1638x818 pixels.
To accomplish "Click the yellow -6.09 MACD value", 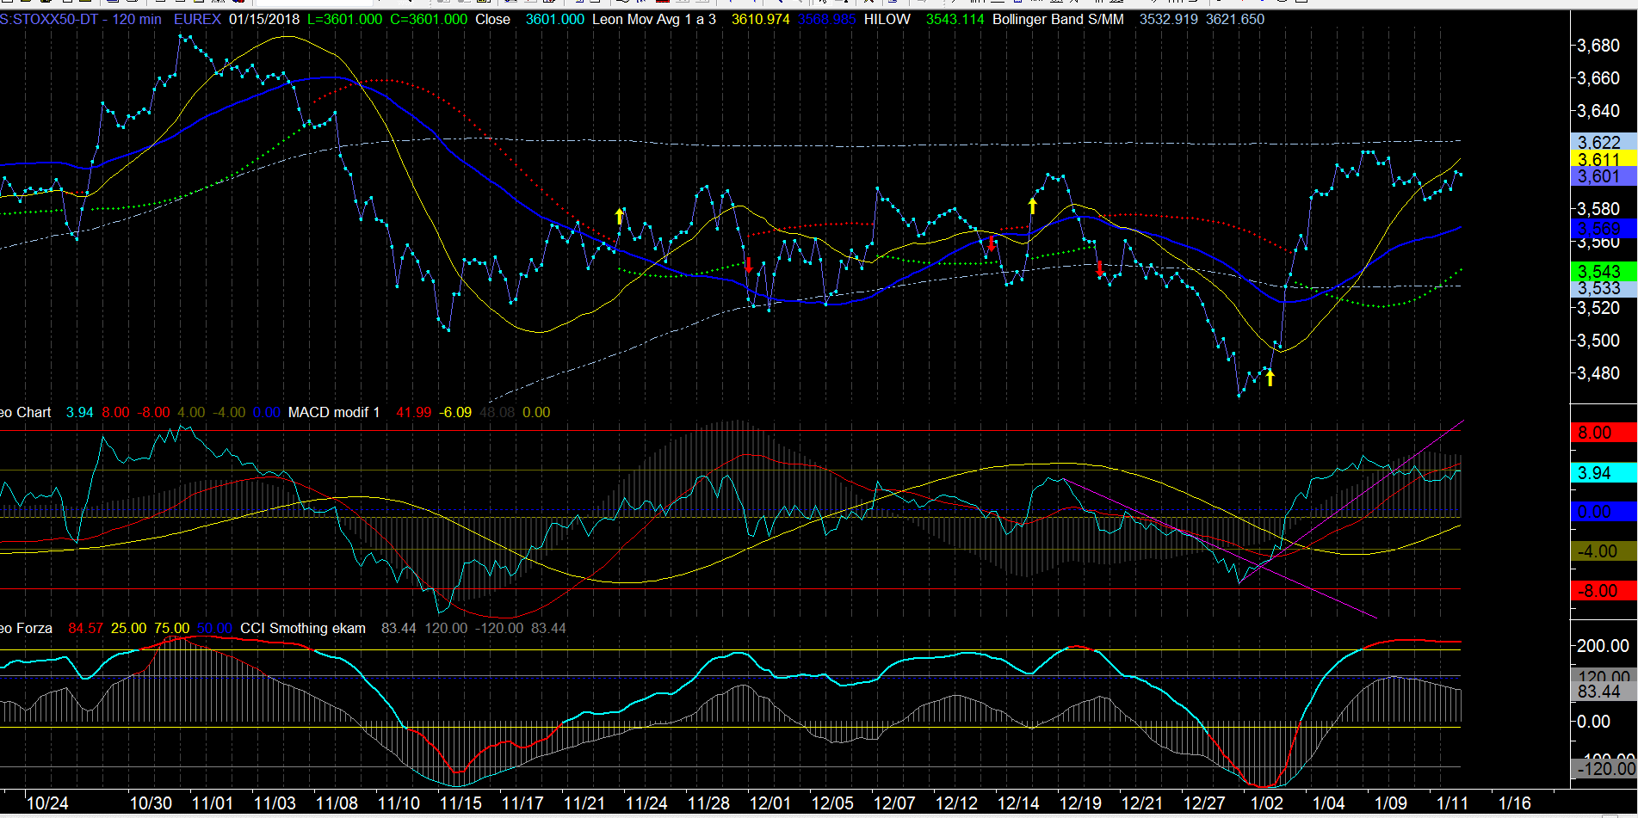I will (x=455, y=412).
